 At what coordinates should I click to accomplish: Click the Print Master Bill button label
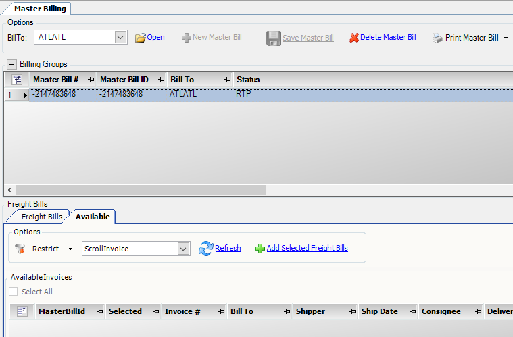(x=472, y=38)
